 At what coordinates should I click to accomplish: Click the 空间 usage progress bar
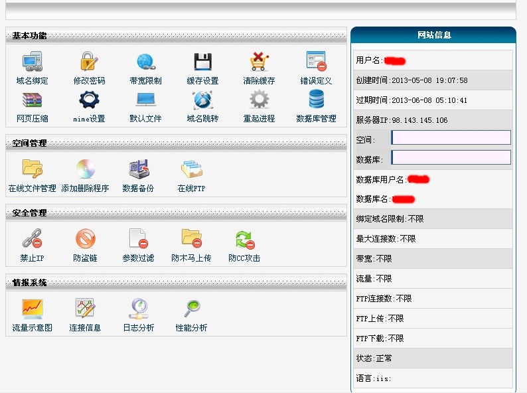(x=451, y=137)
